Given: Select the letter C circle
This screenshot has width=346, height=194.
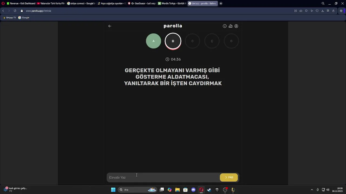Looking at the screenshot, I should (192, 41).
